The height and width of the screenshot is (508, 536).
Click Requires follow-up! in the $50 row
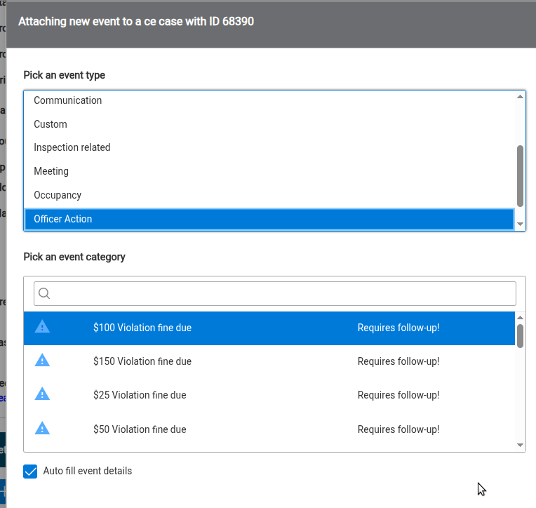398,429
